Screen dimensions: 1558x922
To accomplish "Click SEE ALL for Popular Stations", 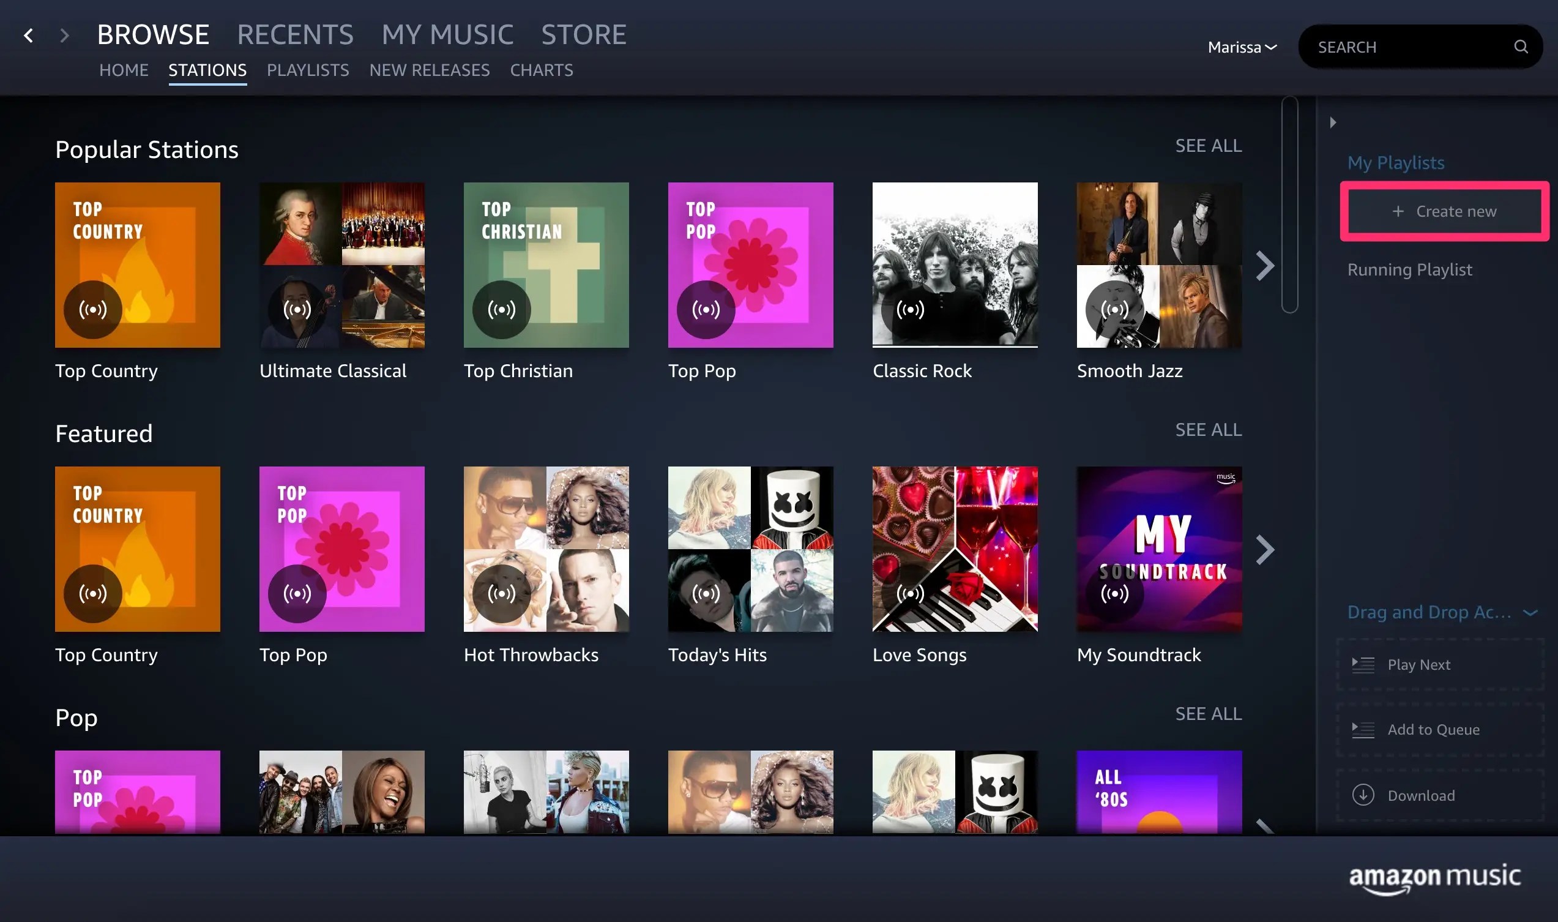I will click(x=1208, y=146).
